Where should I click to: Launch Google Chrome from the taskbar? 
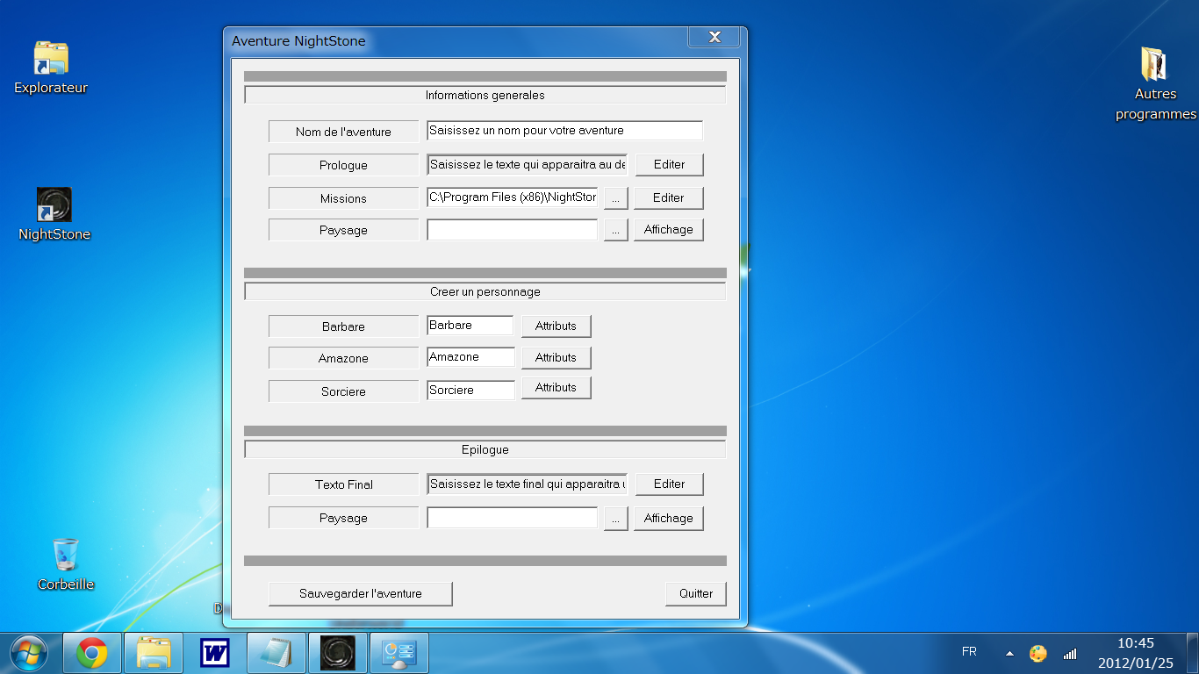click(92, 653)
